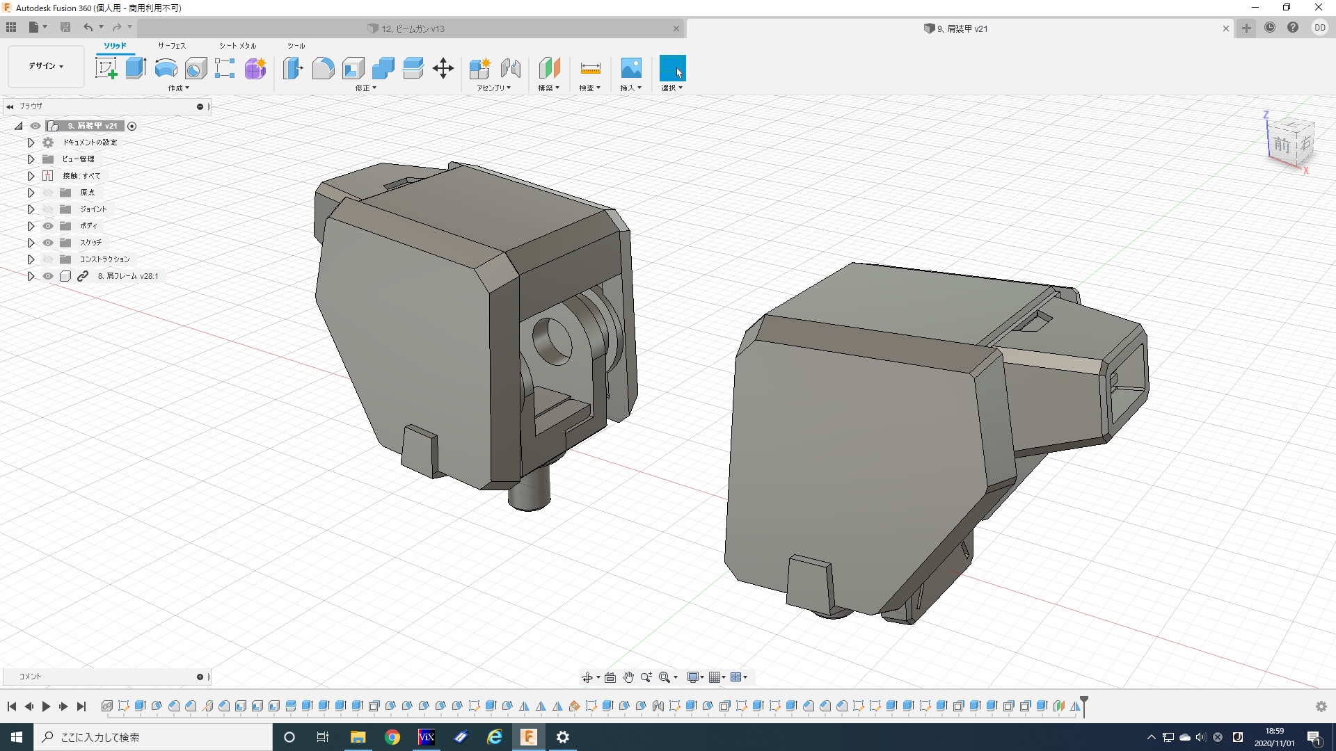Switch to the サーフェス tab
The width and height of the screenshot is (1336, 751).
[171, 46]
